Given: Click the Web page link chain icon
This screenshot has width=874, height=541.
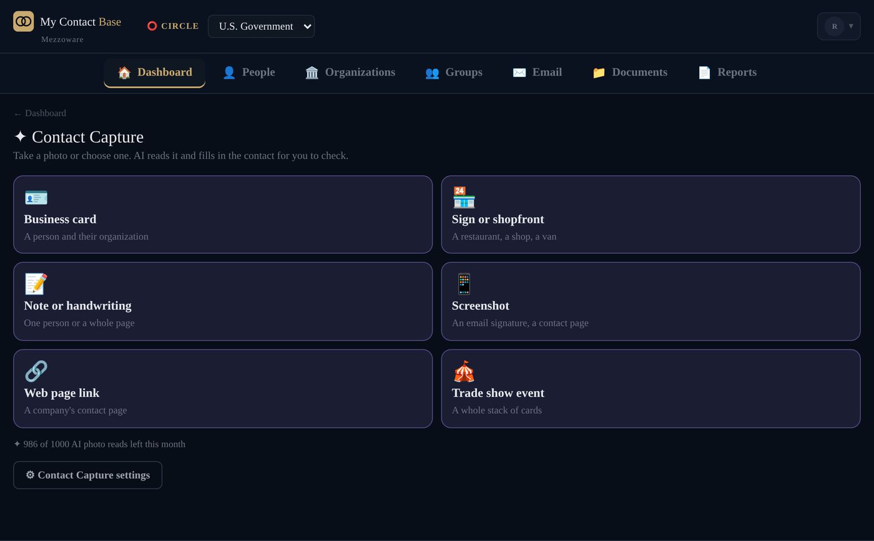Looking at the screenshot, I should 36,371.
